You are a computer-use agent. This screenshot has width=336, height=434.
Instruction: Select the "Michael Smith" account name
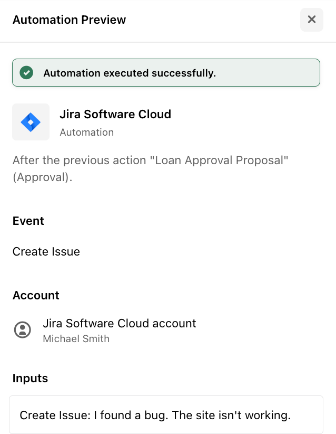[76, 338]
